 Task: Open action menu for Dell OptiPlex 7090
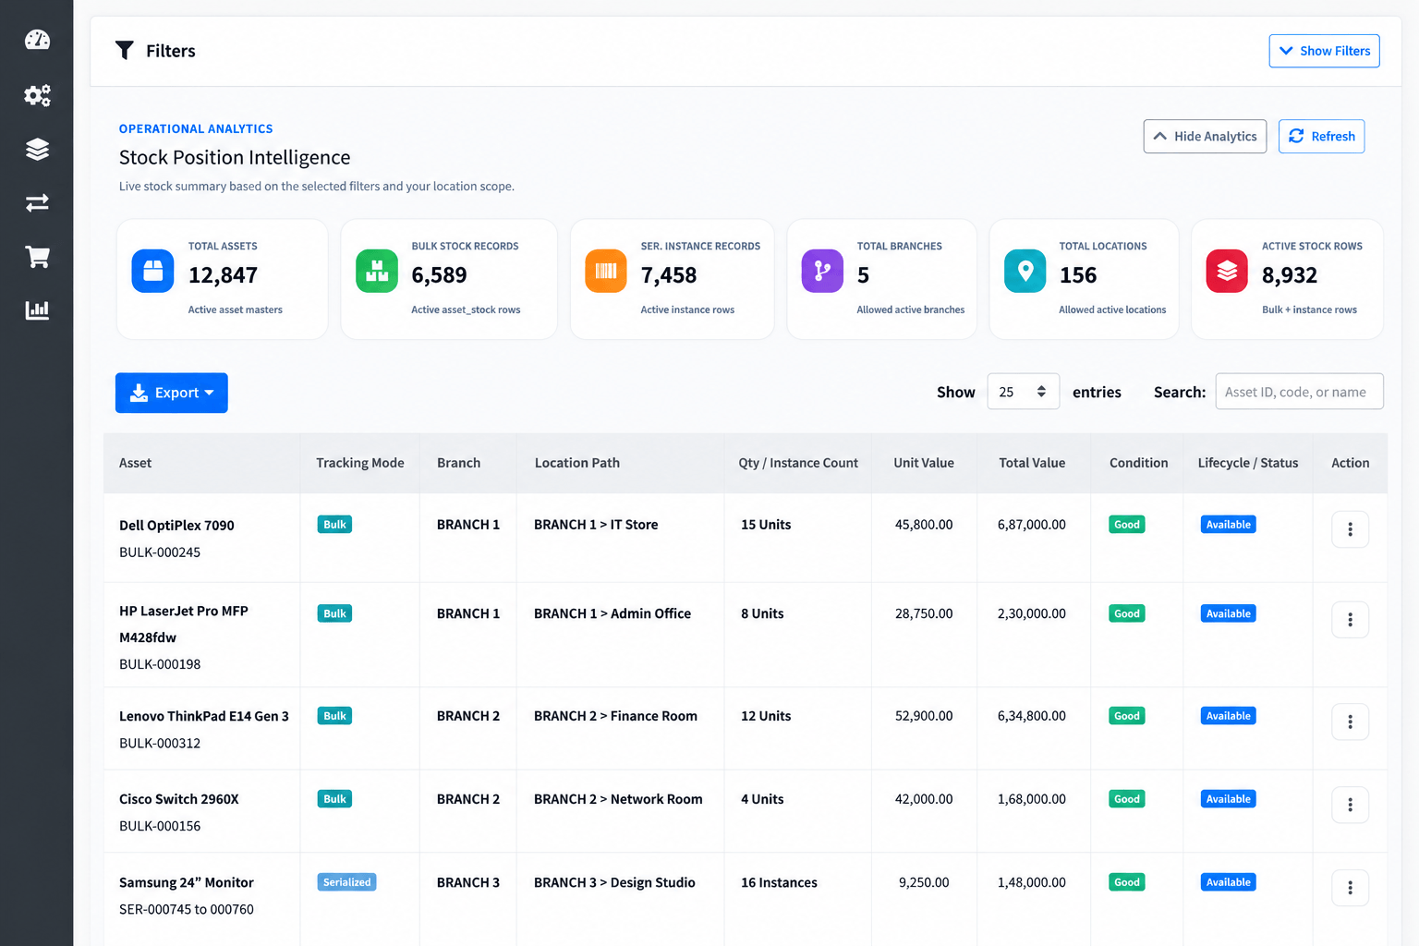1350,529
